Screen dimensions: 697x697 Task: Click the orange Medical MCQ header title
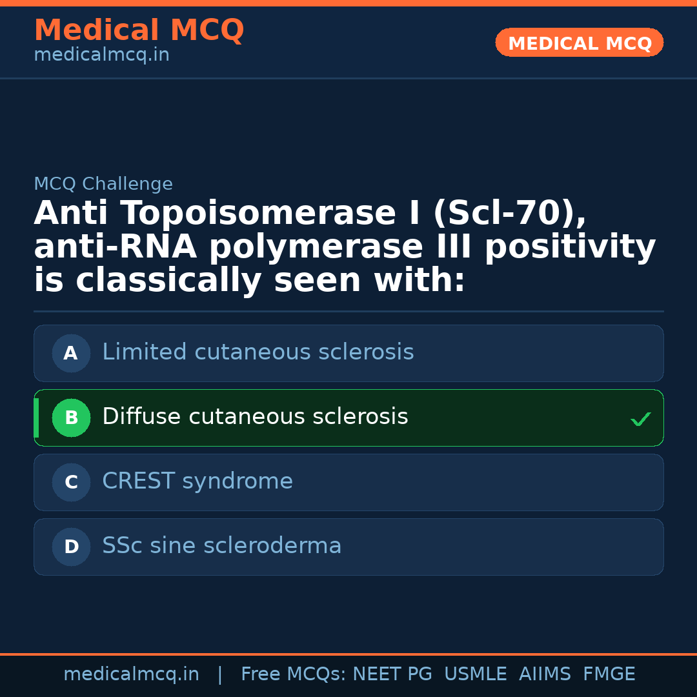coord(139,30)
